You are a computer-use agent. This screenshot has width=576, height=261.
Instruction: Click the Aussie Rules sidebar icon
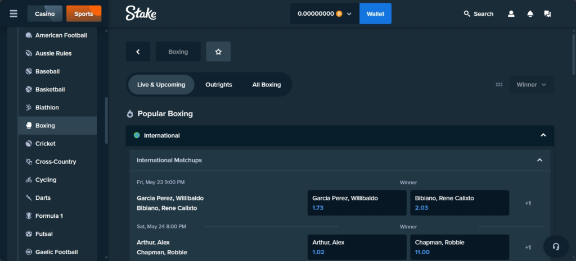(x=29, y=53)
